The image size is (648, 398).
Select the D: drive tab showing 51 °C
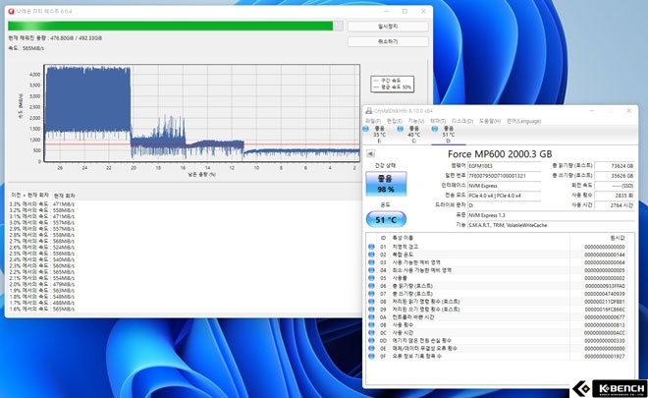(449, 135)
